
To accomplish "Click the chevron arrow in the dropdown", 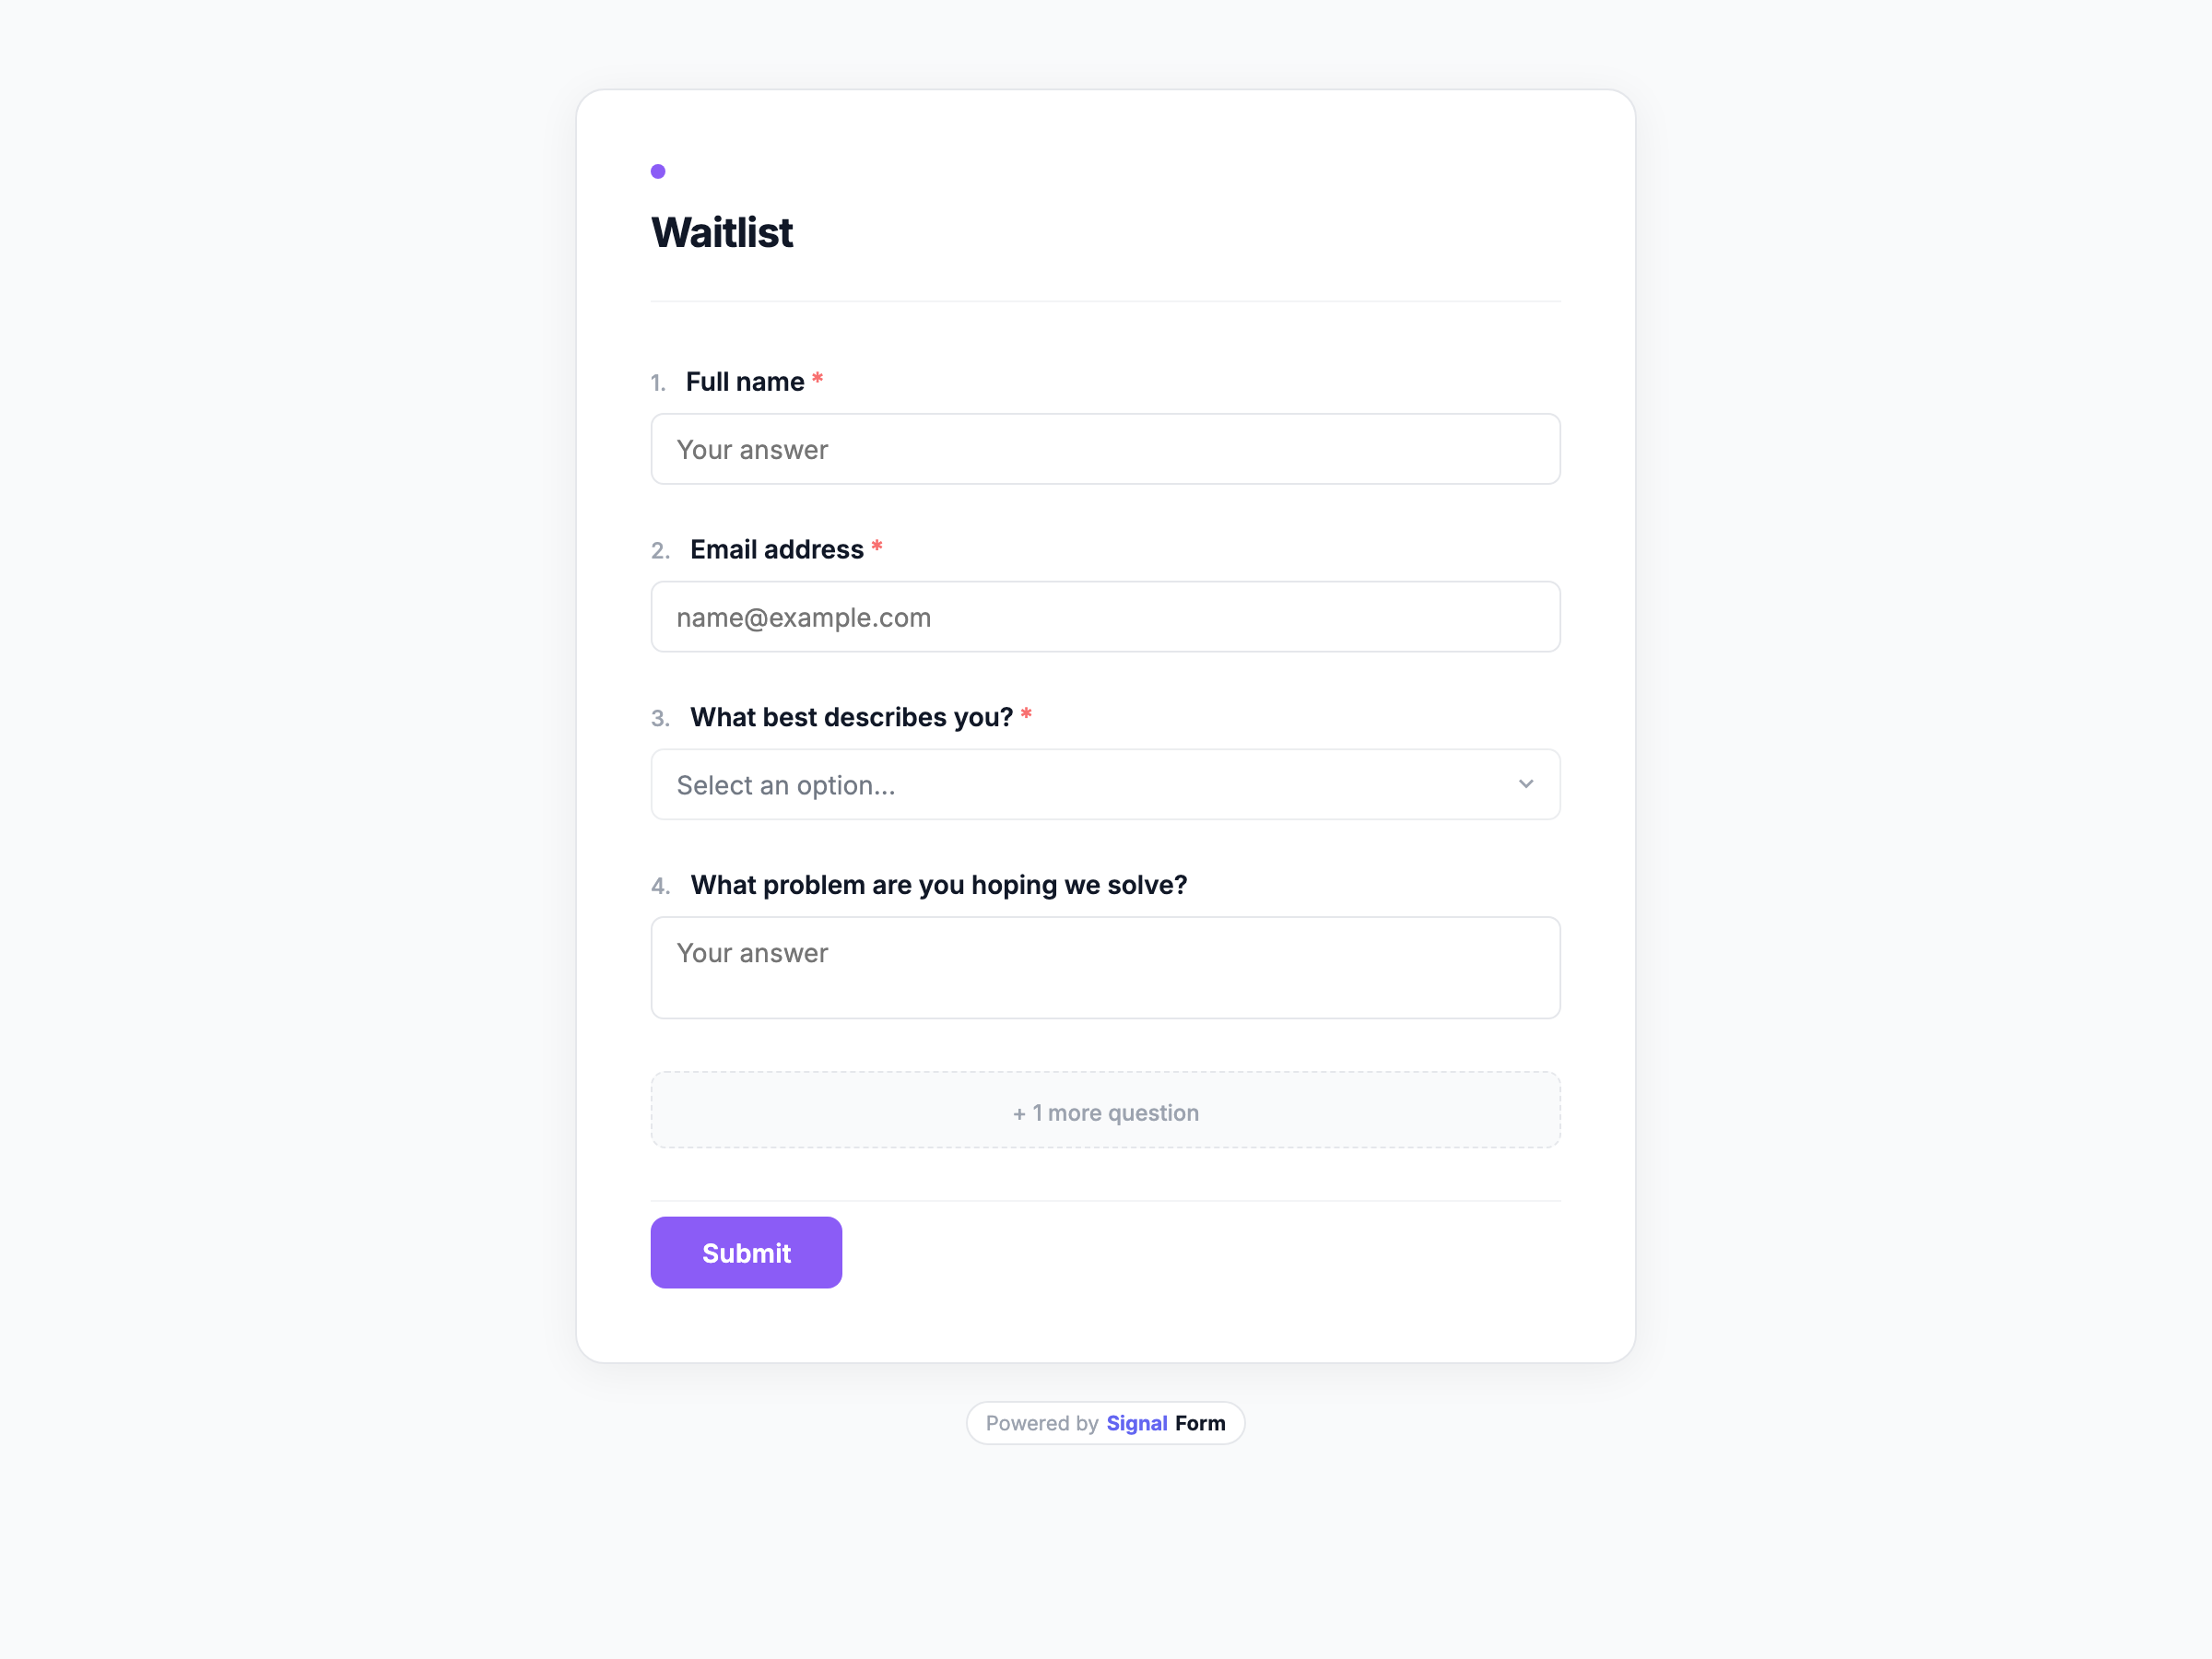I will point(1525,784).
